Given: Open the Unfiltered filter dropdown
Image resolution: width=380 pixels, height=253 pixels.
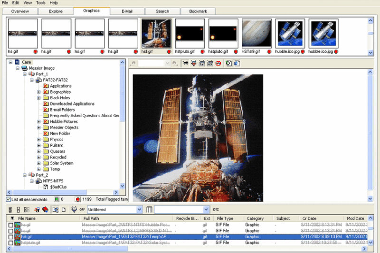Looking at the screenshot, I should (139, 209).
